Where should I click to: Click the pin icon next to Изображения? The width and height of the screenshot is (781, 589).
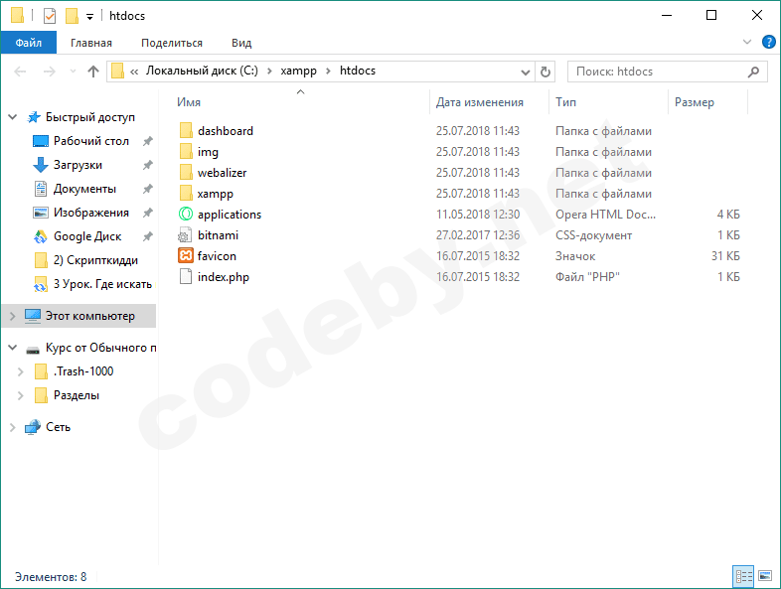point(148,213)
